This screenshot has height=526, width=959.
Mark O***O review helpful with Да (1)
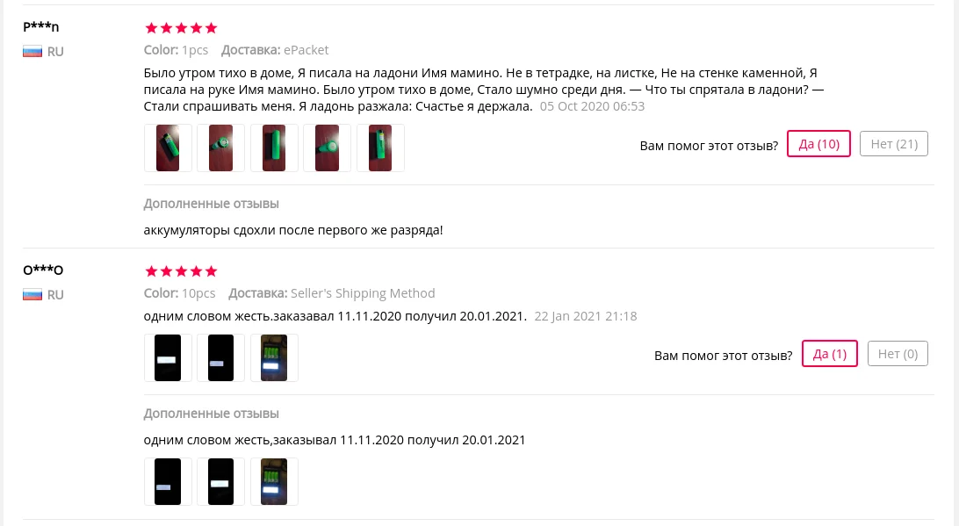tap(829, 354)
